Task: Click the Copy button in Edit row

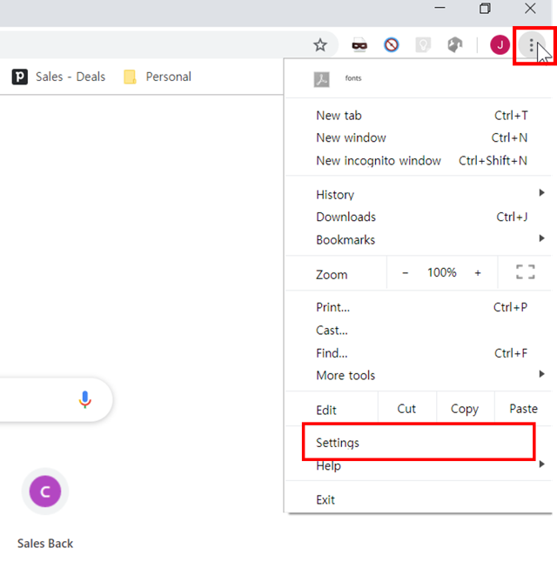Action: pos(464,409)
